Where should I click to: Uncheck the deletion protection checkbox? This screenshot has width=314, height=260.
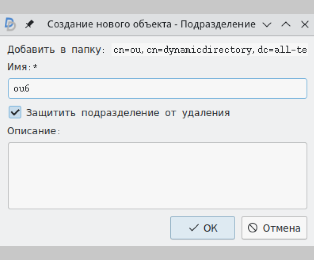pos(15,112)
